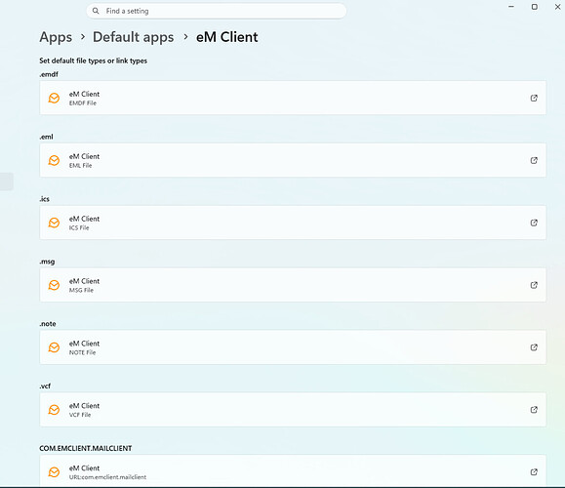Screen dimensions: 565x488
Task: Click 'Set default file types or link types' text
Action: [x=93, y=61]
